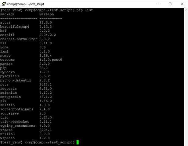The width and height of the screenshot is (188, 146).
Task: Click the 'outcome' package name
Action: 7,60
